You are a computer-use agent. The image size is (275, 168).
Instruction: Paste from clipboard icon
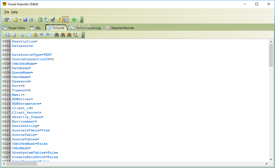tap(35, 35)
